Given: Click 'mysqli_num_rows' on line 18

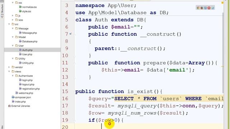Looking at the screenshot, I should click(132, 113).
